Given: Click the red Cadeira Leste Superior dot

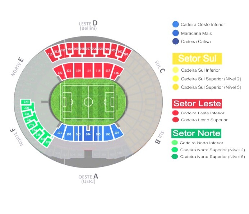Looking at the screenshot, I should [x=175, y=120].
